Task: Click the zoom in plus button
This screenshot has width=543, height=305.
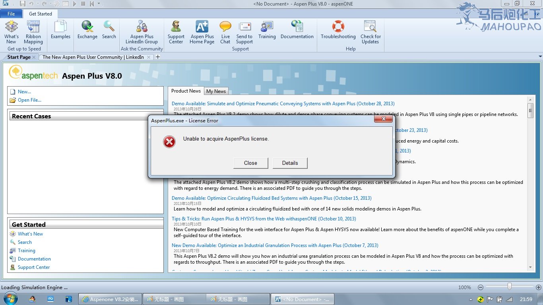Action: (x=539, y=287)
